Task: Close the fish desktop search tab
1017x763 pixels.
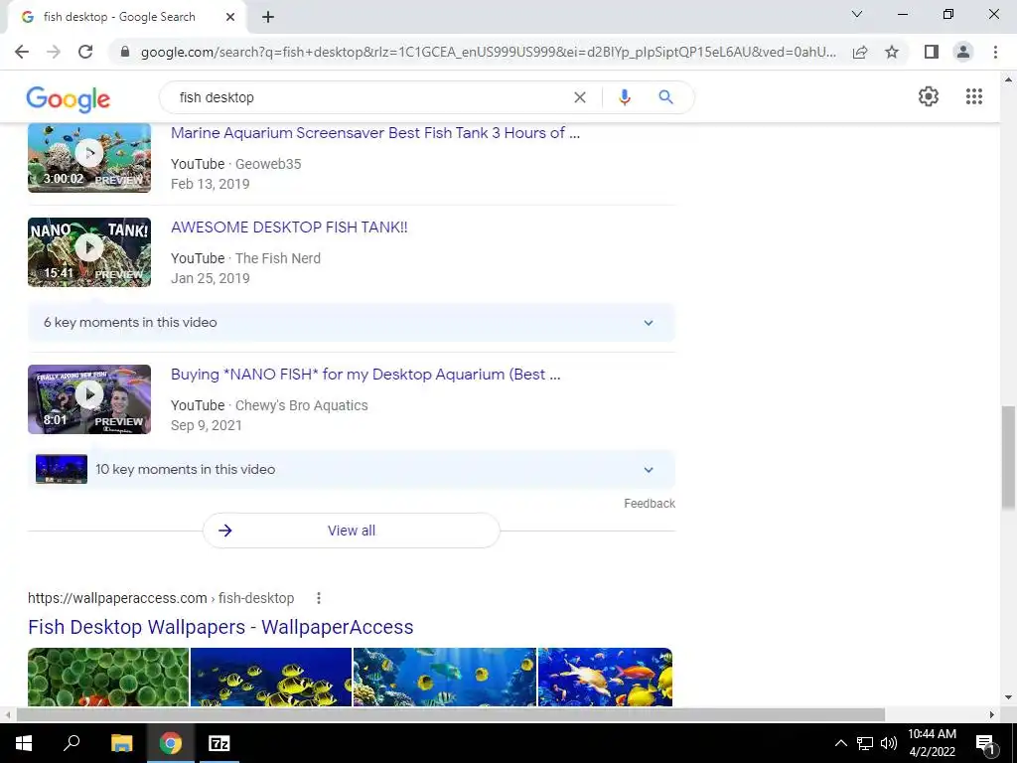Action: 230,18
